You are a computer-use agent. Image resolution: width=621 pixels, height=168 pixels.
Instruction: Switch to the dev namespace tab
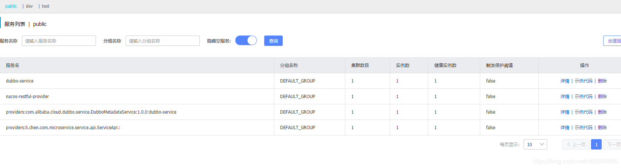click(29, 6)
